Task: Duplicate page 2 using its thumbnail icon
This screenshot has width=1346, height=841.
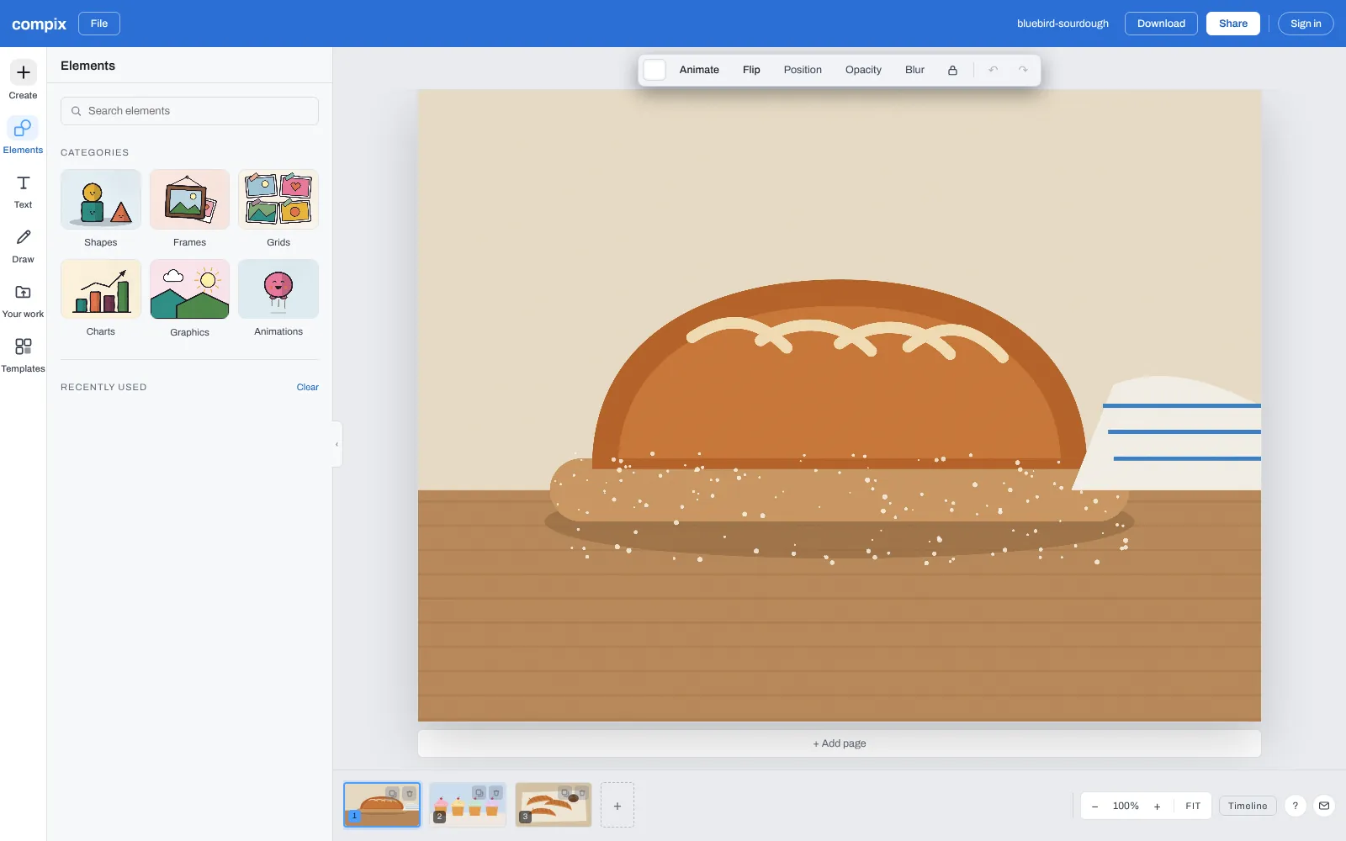Action: [x=479, y=793]
